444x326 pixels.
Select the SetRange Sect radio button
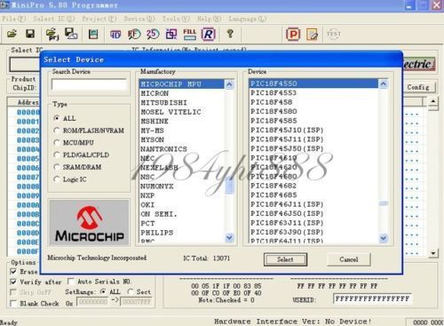(130, 291)
